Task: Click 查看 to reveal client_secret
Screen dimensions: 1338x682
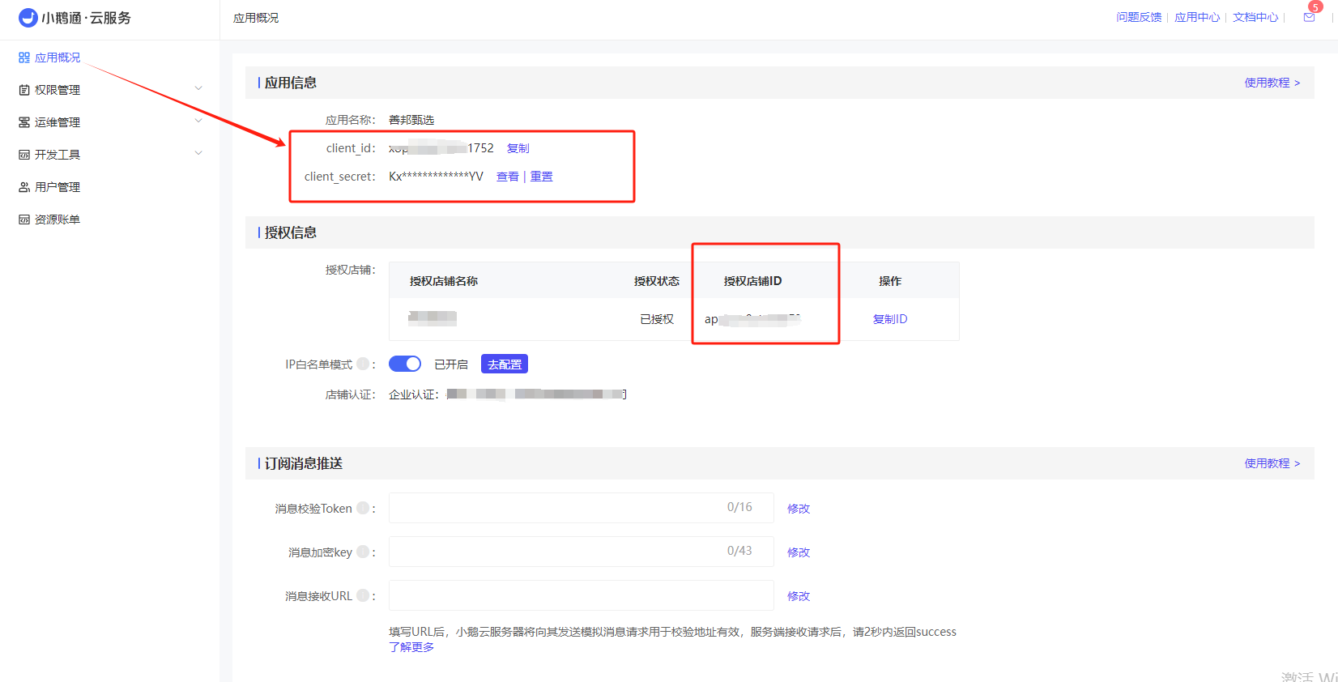Action: [x=507, y=177]
